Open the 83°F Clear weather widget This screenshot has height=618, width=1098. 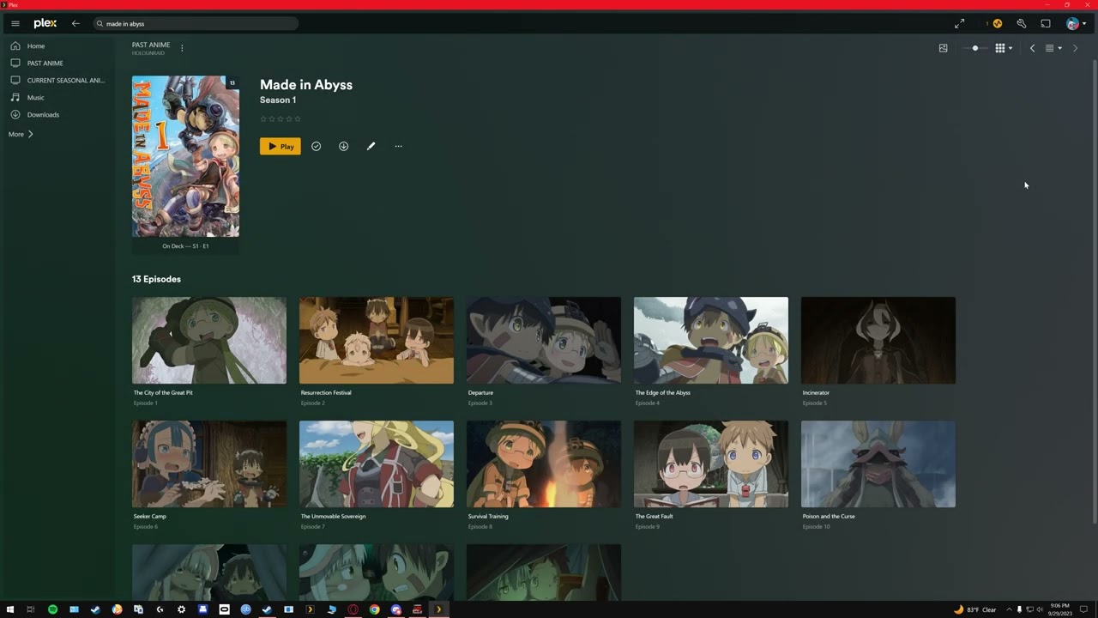(975, 609)
